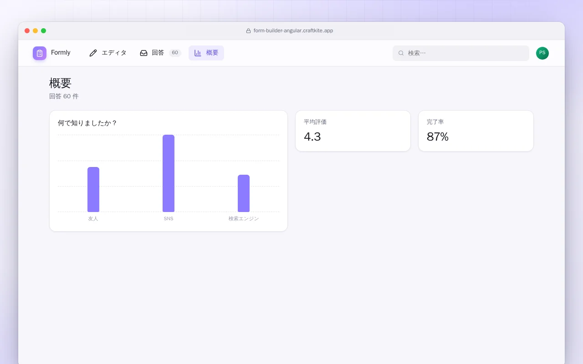Focus the 検索 search field

click(461, 53)
